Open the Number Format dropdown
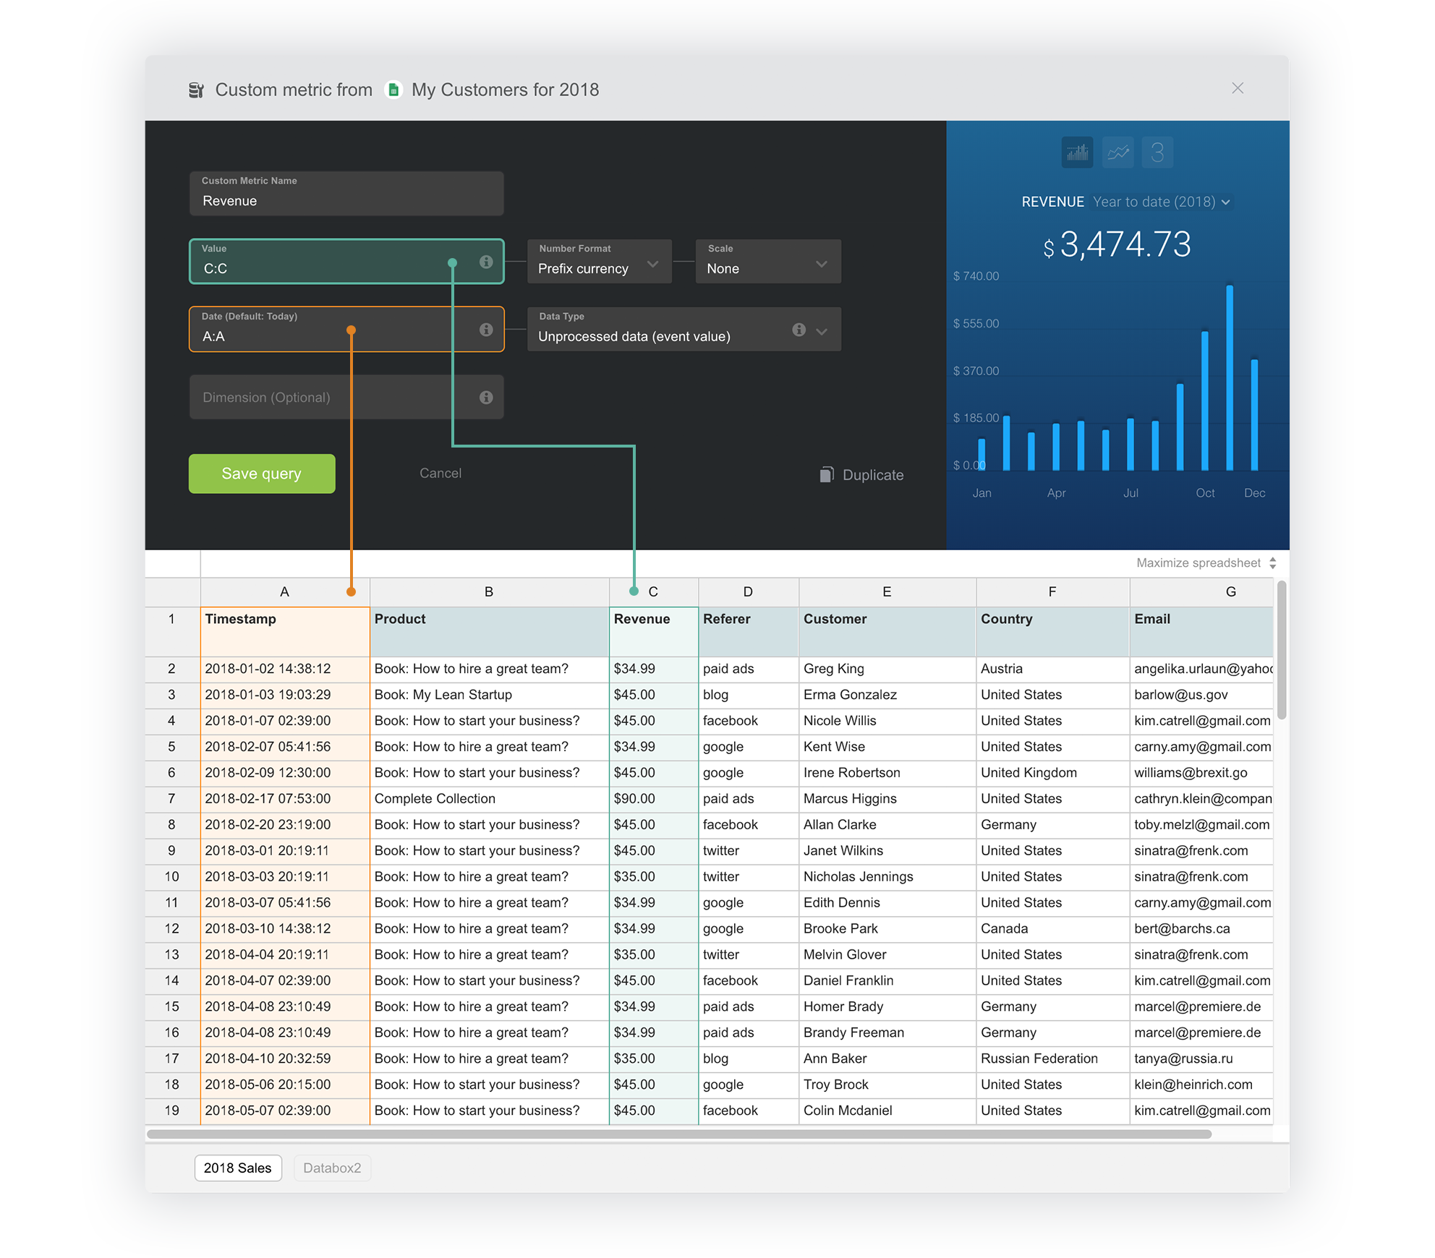The height and width of the screenshot is (1258, 1435). coord(599,262)
